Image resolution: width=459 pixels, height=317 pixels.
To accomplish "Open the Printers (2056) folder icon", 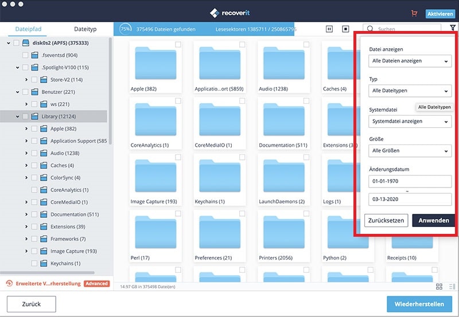I will (283, 233).
